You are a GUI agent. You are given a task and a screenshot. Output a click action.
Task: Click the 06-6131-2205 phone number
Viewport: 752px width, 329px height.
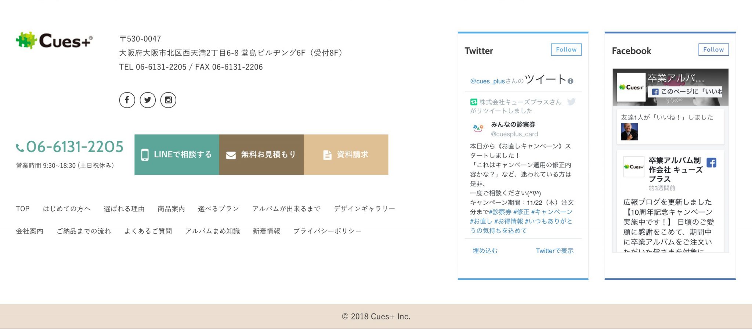pyautogui.click(x=75, y=147)
